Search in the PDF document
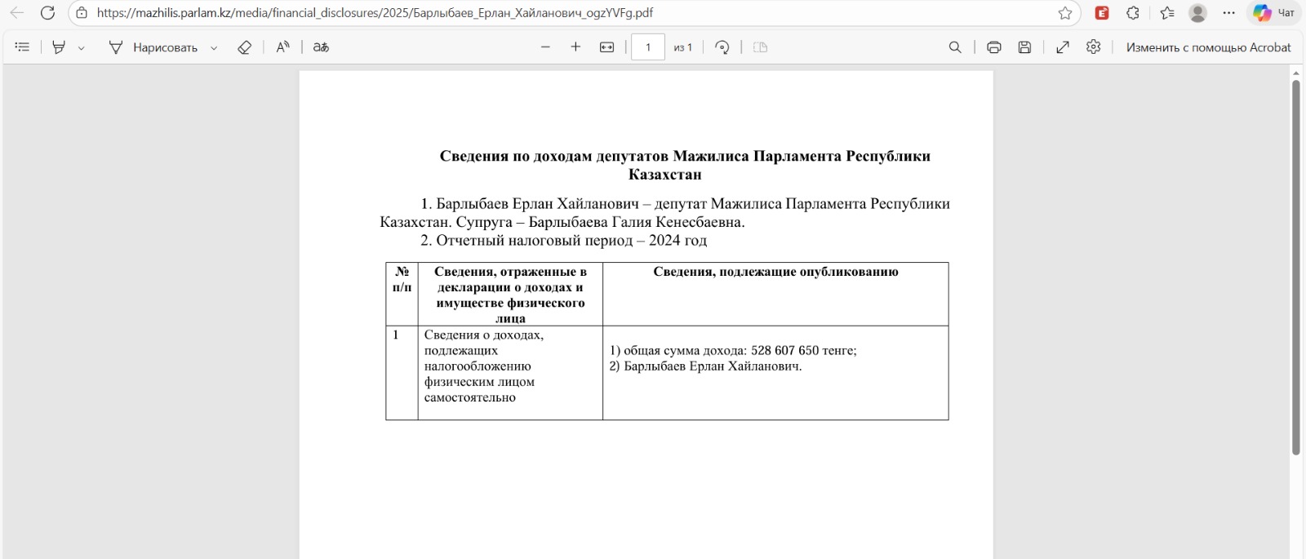This screenshot has height=559, width=1306. click(x=955, y=47)
